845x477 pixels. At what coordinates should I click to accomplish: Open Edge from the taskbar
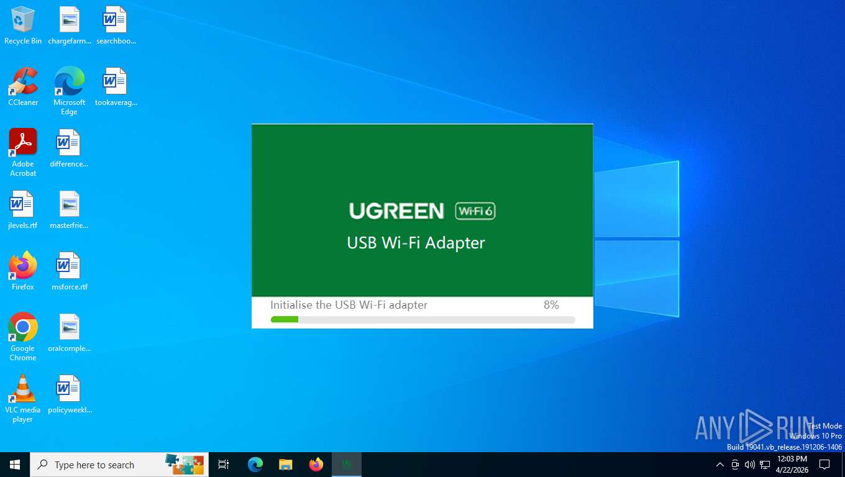click(255, 465)
